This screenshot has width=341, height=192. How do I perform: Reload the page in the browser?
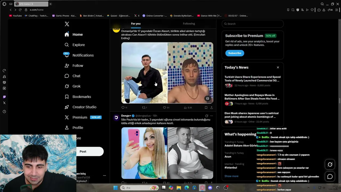coord(20,10)
